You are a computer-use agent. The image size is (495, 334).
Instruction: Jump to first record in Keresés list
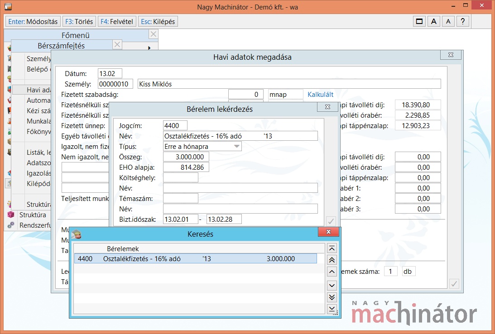(332, 248)
